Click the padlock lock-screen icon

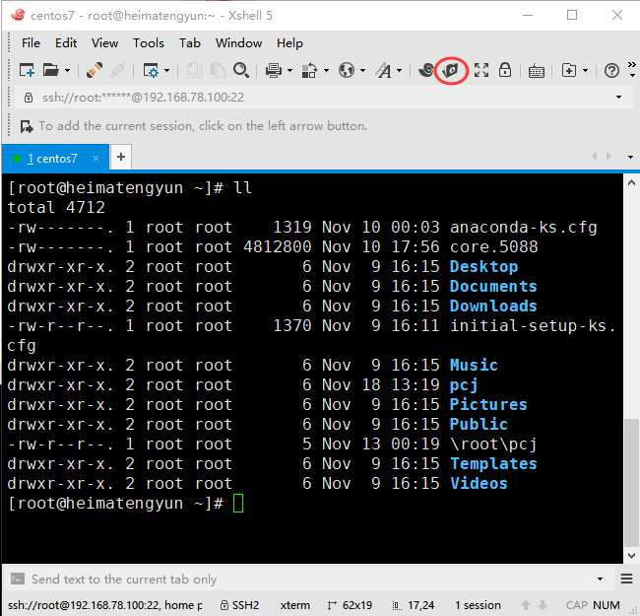coord(505,70)
